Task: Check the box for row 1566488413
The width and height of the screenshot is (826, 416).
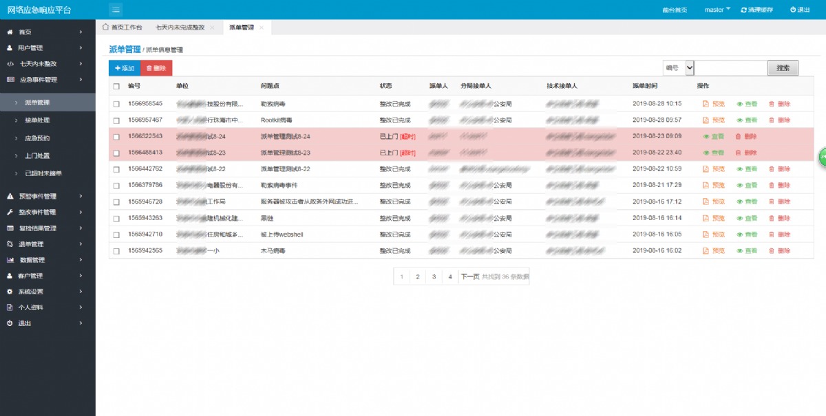Action: click(x=116, y=153)
